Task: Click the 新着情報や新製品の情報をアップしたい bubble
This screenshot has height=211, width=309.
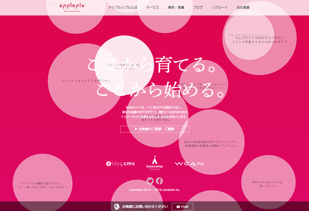Action: click(x=211, y=144)
